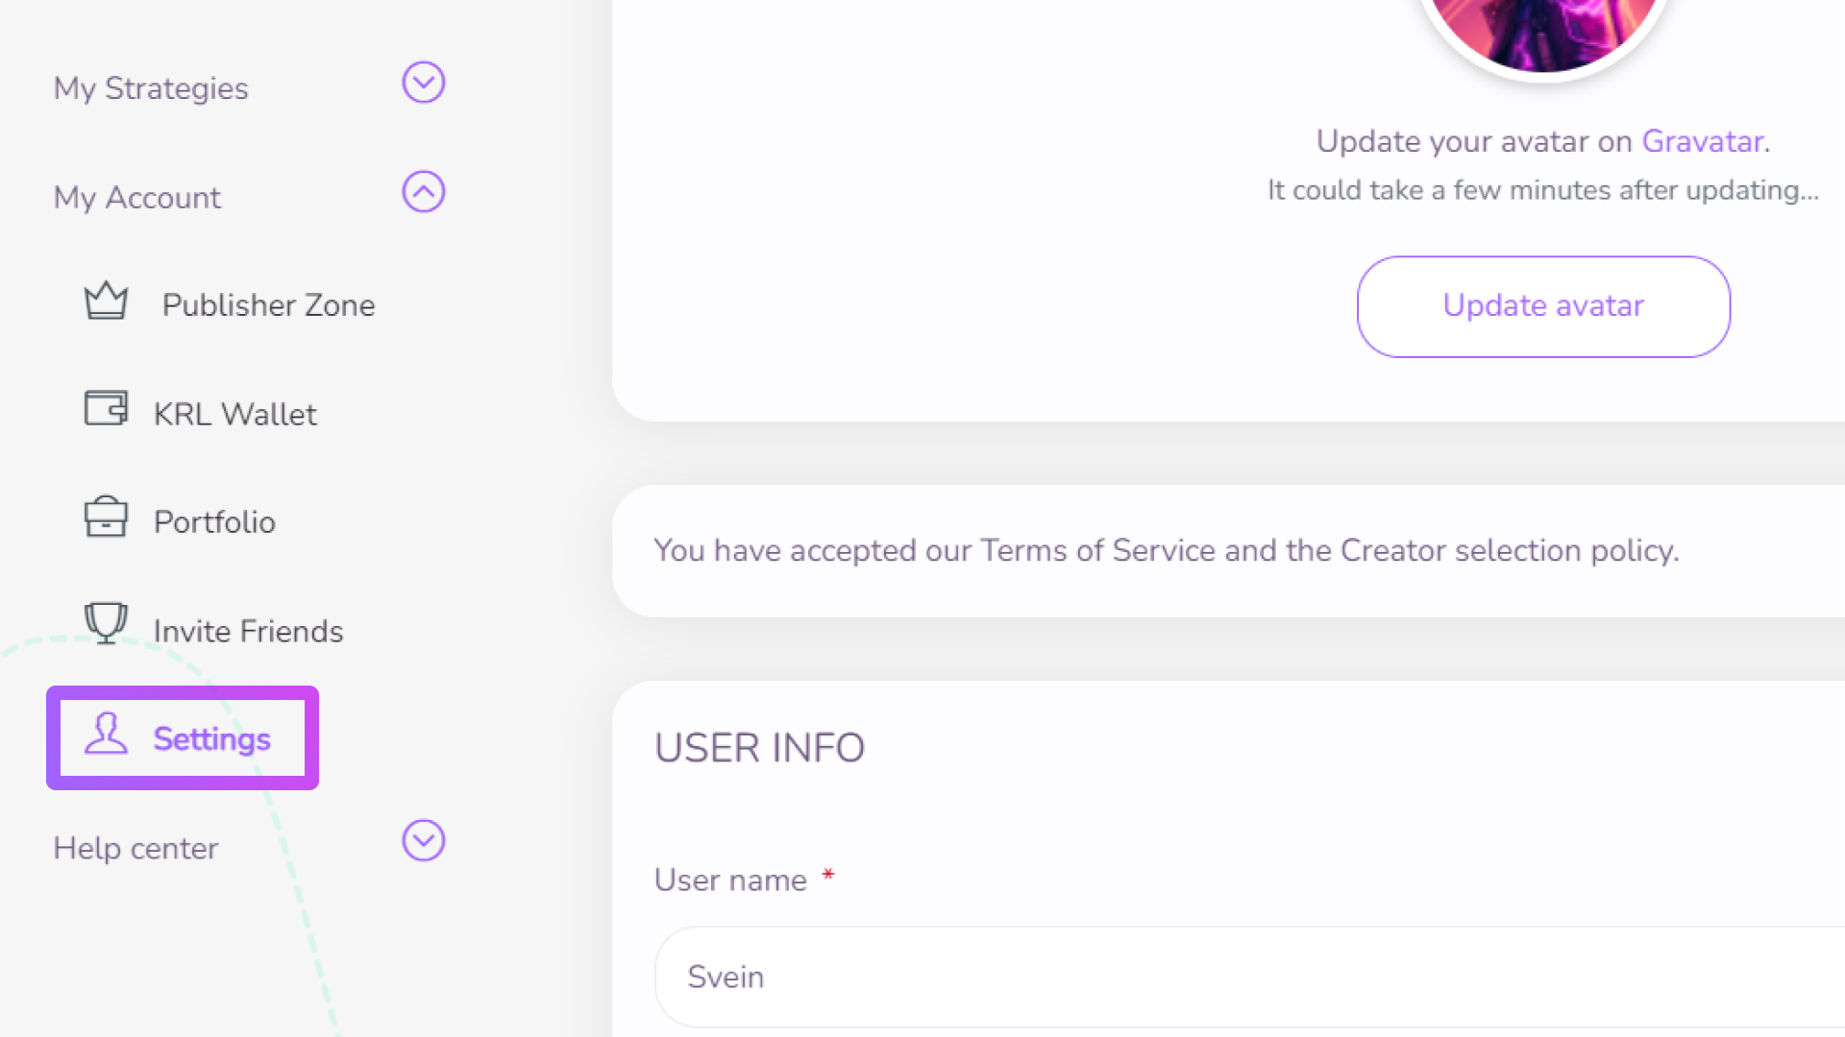Follow the Gravatar link

coord(1702,141)
